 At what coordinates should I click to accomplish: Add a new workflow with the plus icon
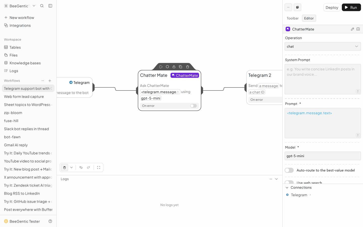[x=50, y=81]
